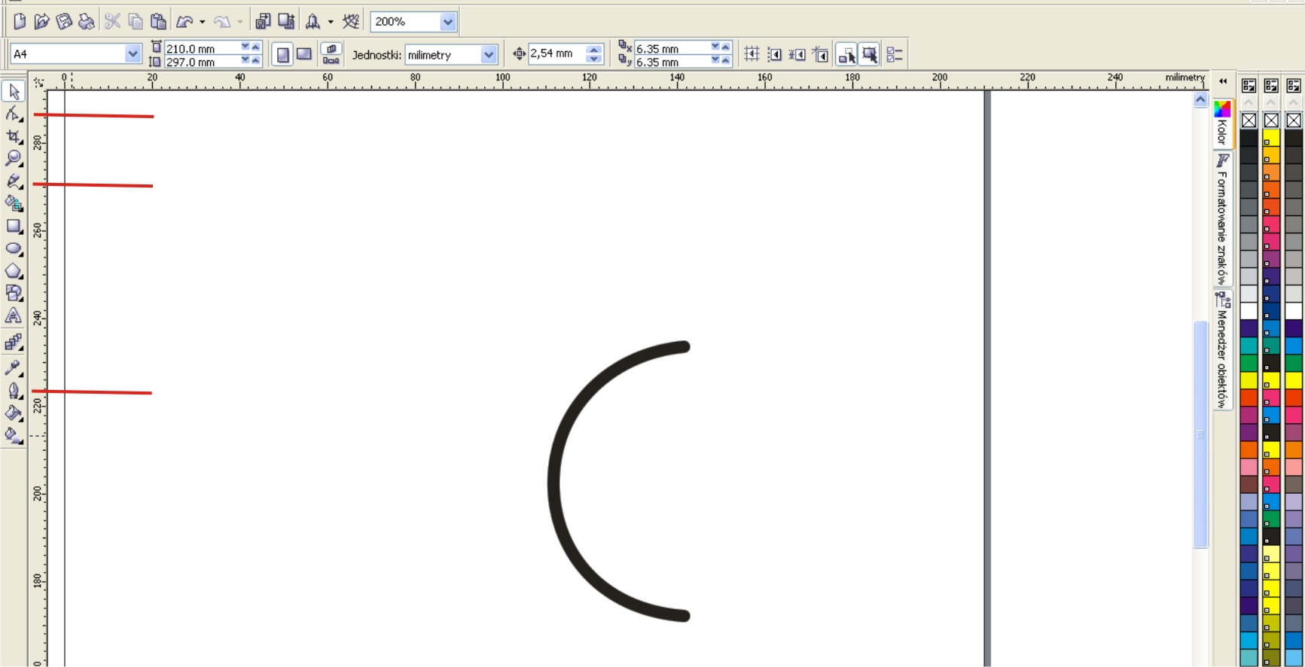Open the Menedżer obiektów docker tab
Screen dimensions: 1305x667
click(1222, 350)
